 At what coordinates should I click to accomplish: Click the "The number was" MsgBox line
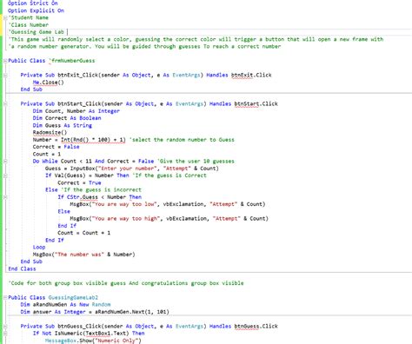coord(84,255)
